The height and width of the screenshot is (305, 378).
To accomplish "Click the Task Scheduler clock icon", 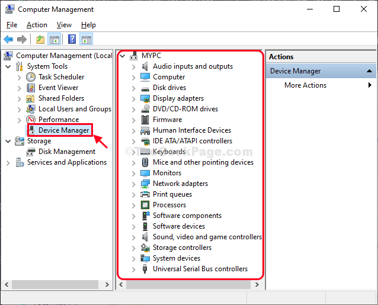I will point(31,77).
